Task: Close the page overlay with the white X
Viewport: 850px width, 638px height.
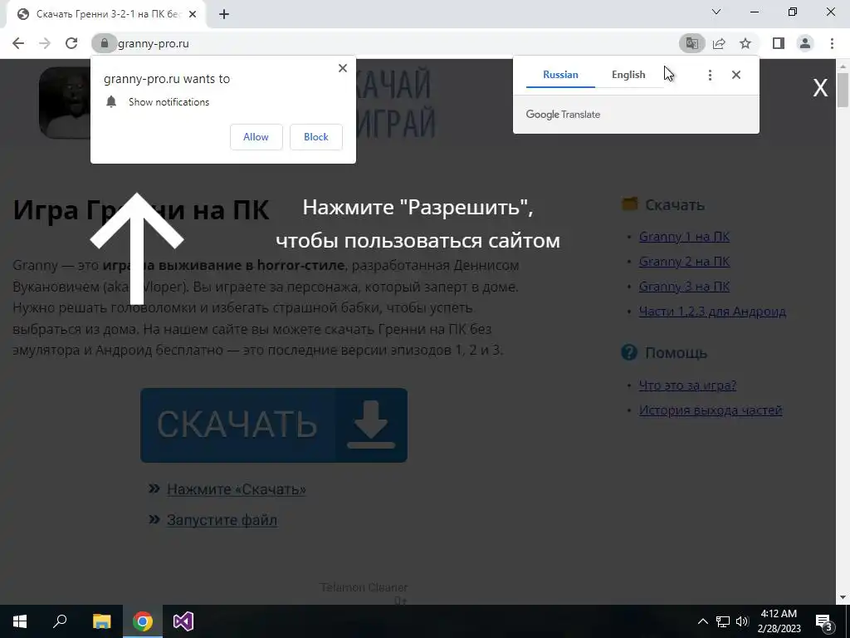Action: 820,87
